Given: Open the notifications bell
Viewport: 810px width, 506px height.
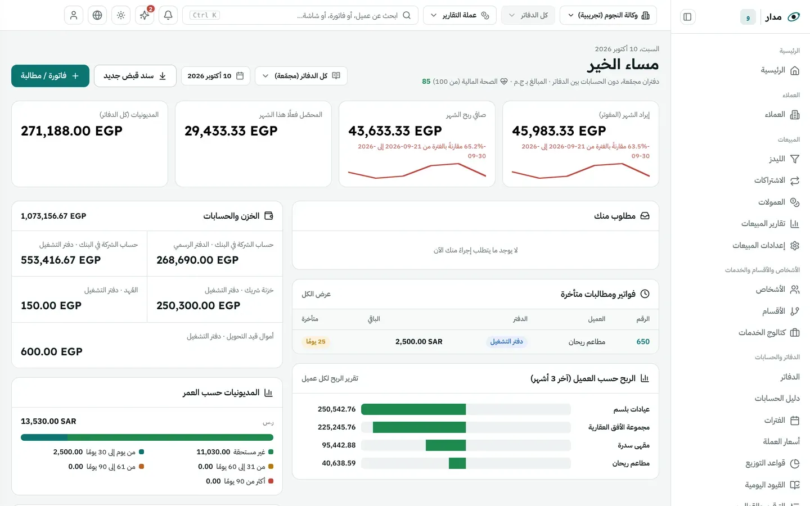Looking at the screenshot, I should [x=168, y=15].
